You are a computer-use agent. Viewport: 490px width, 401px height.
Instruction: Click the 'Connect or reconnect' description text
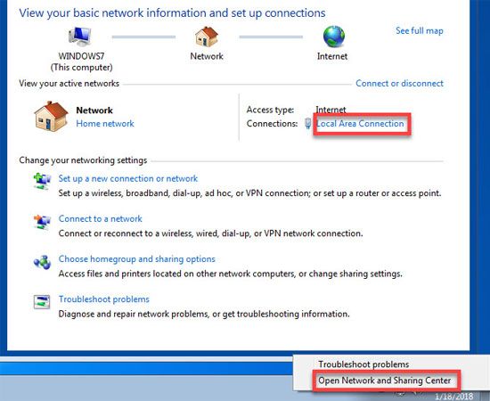point(210,233)
